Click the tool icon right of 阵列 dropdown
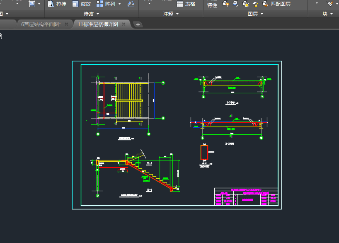The width and height of the screenshot is (339, 243). (x=131, y=4)
